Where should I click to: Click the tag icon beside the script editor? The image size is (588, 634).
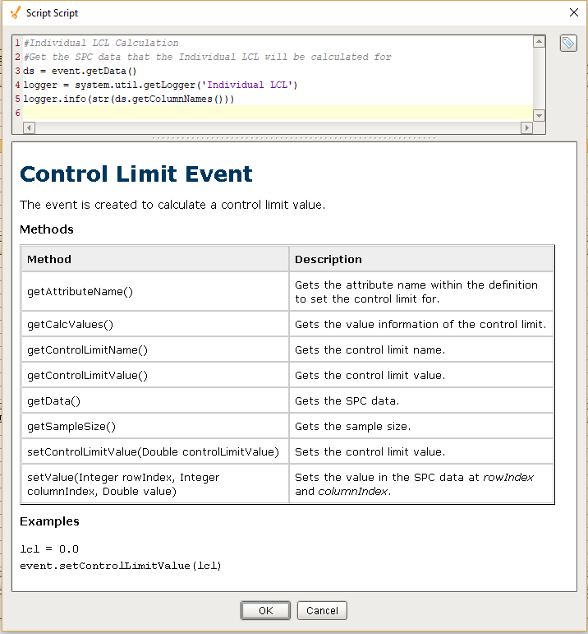coord(568,44)
